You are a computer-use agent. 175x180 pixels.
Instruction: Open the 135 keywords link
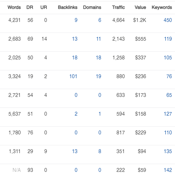168,151
